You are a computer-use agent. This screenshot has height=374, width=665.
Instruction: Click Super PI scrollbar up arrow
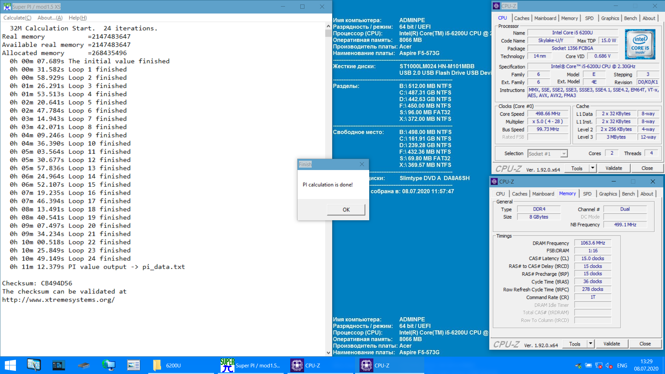coord(328,26)
